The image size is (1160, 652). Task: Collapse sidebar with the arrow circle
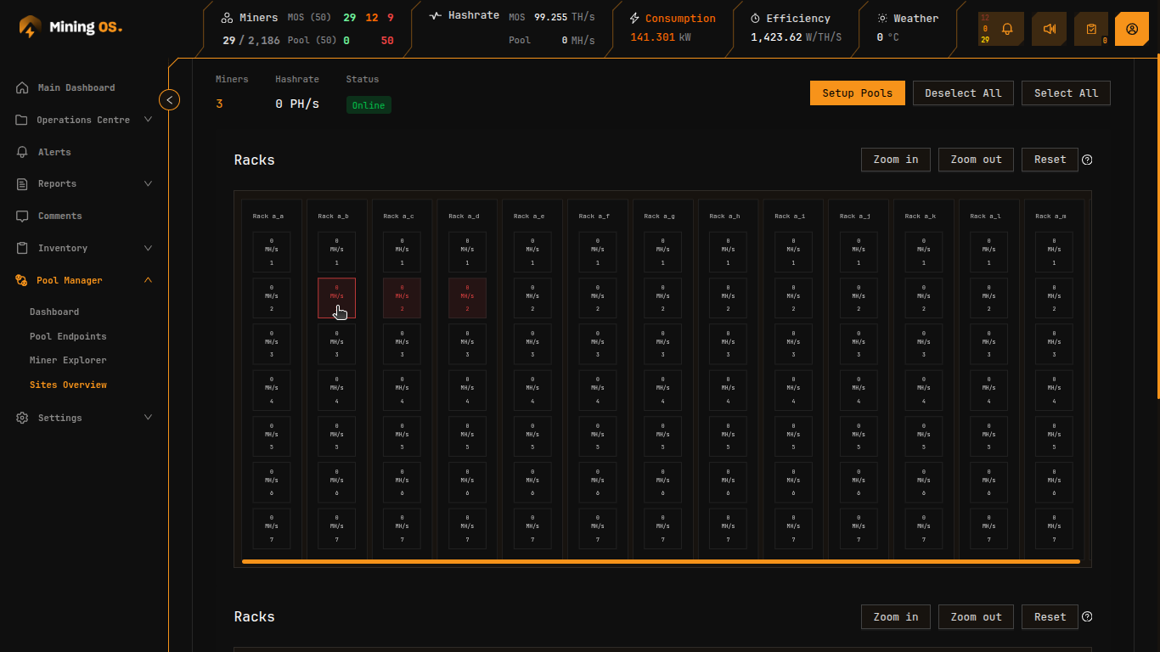pyautogui.click(x=170, y=100)
